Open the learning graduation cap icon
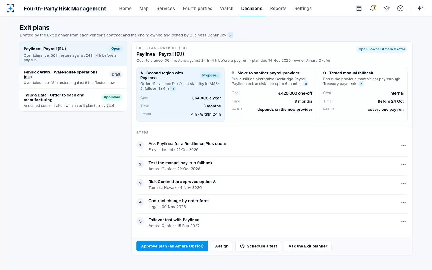 coord(387,8)
